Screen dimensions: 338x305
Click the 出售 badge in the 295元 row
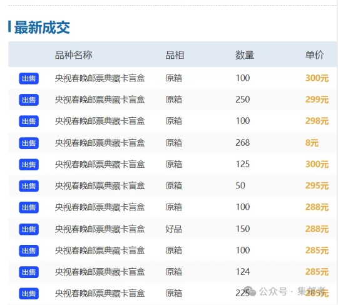pos(29,186)
